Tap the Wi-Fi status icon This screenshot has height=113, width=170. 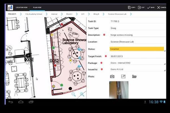pyautogui.click(x=161, y=102)
